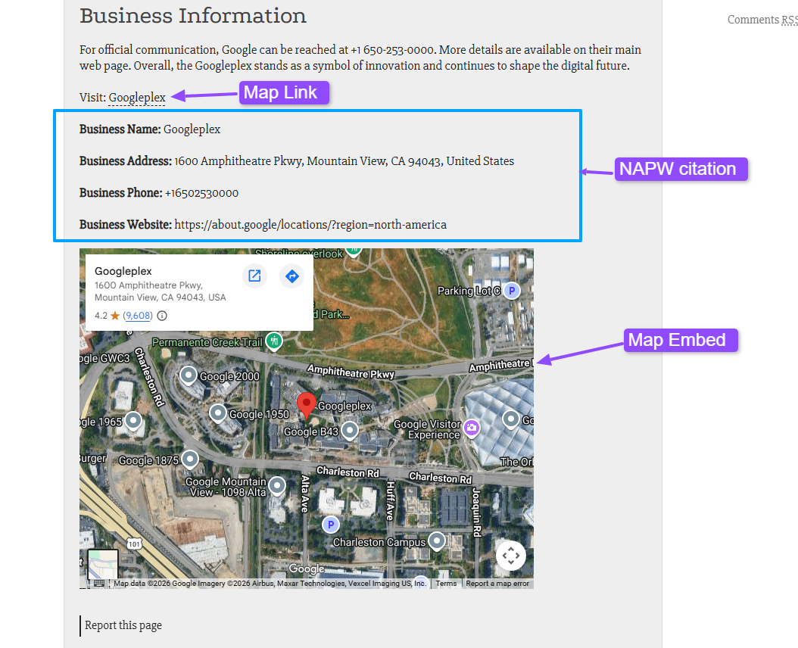
Task: Toggle map camera controls round button
Action: point(511,556)
